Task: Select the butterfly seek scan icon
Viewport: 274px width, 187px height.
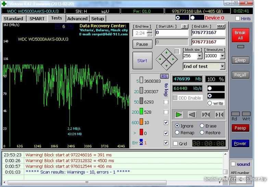Action: click(219, 115)
